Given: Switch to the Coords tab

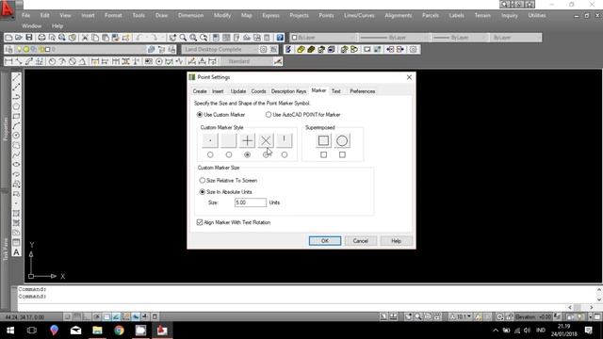Looking at the screenshot, I should click(x=258, y=91).
